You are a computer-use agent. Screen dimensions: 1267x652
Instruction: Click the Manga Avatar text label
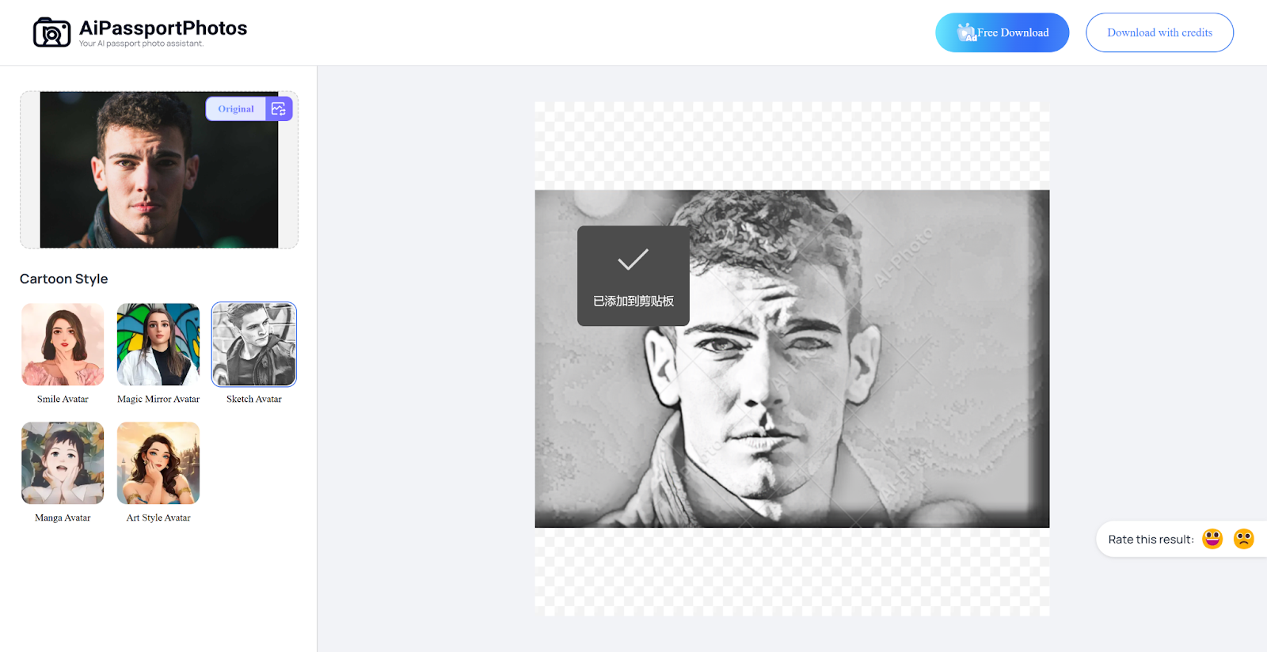(63, 517)
